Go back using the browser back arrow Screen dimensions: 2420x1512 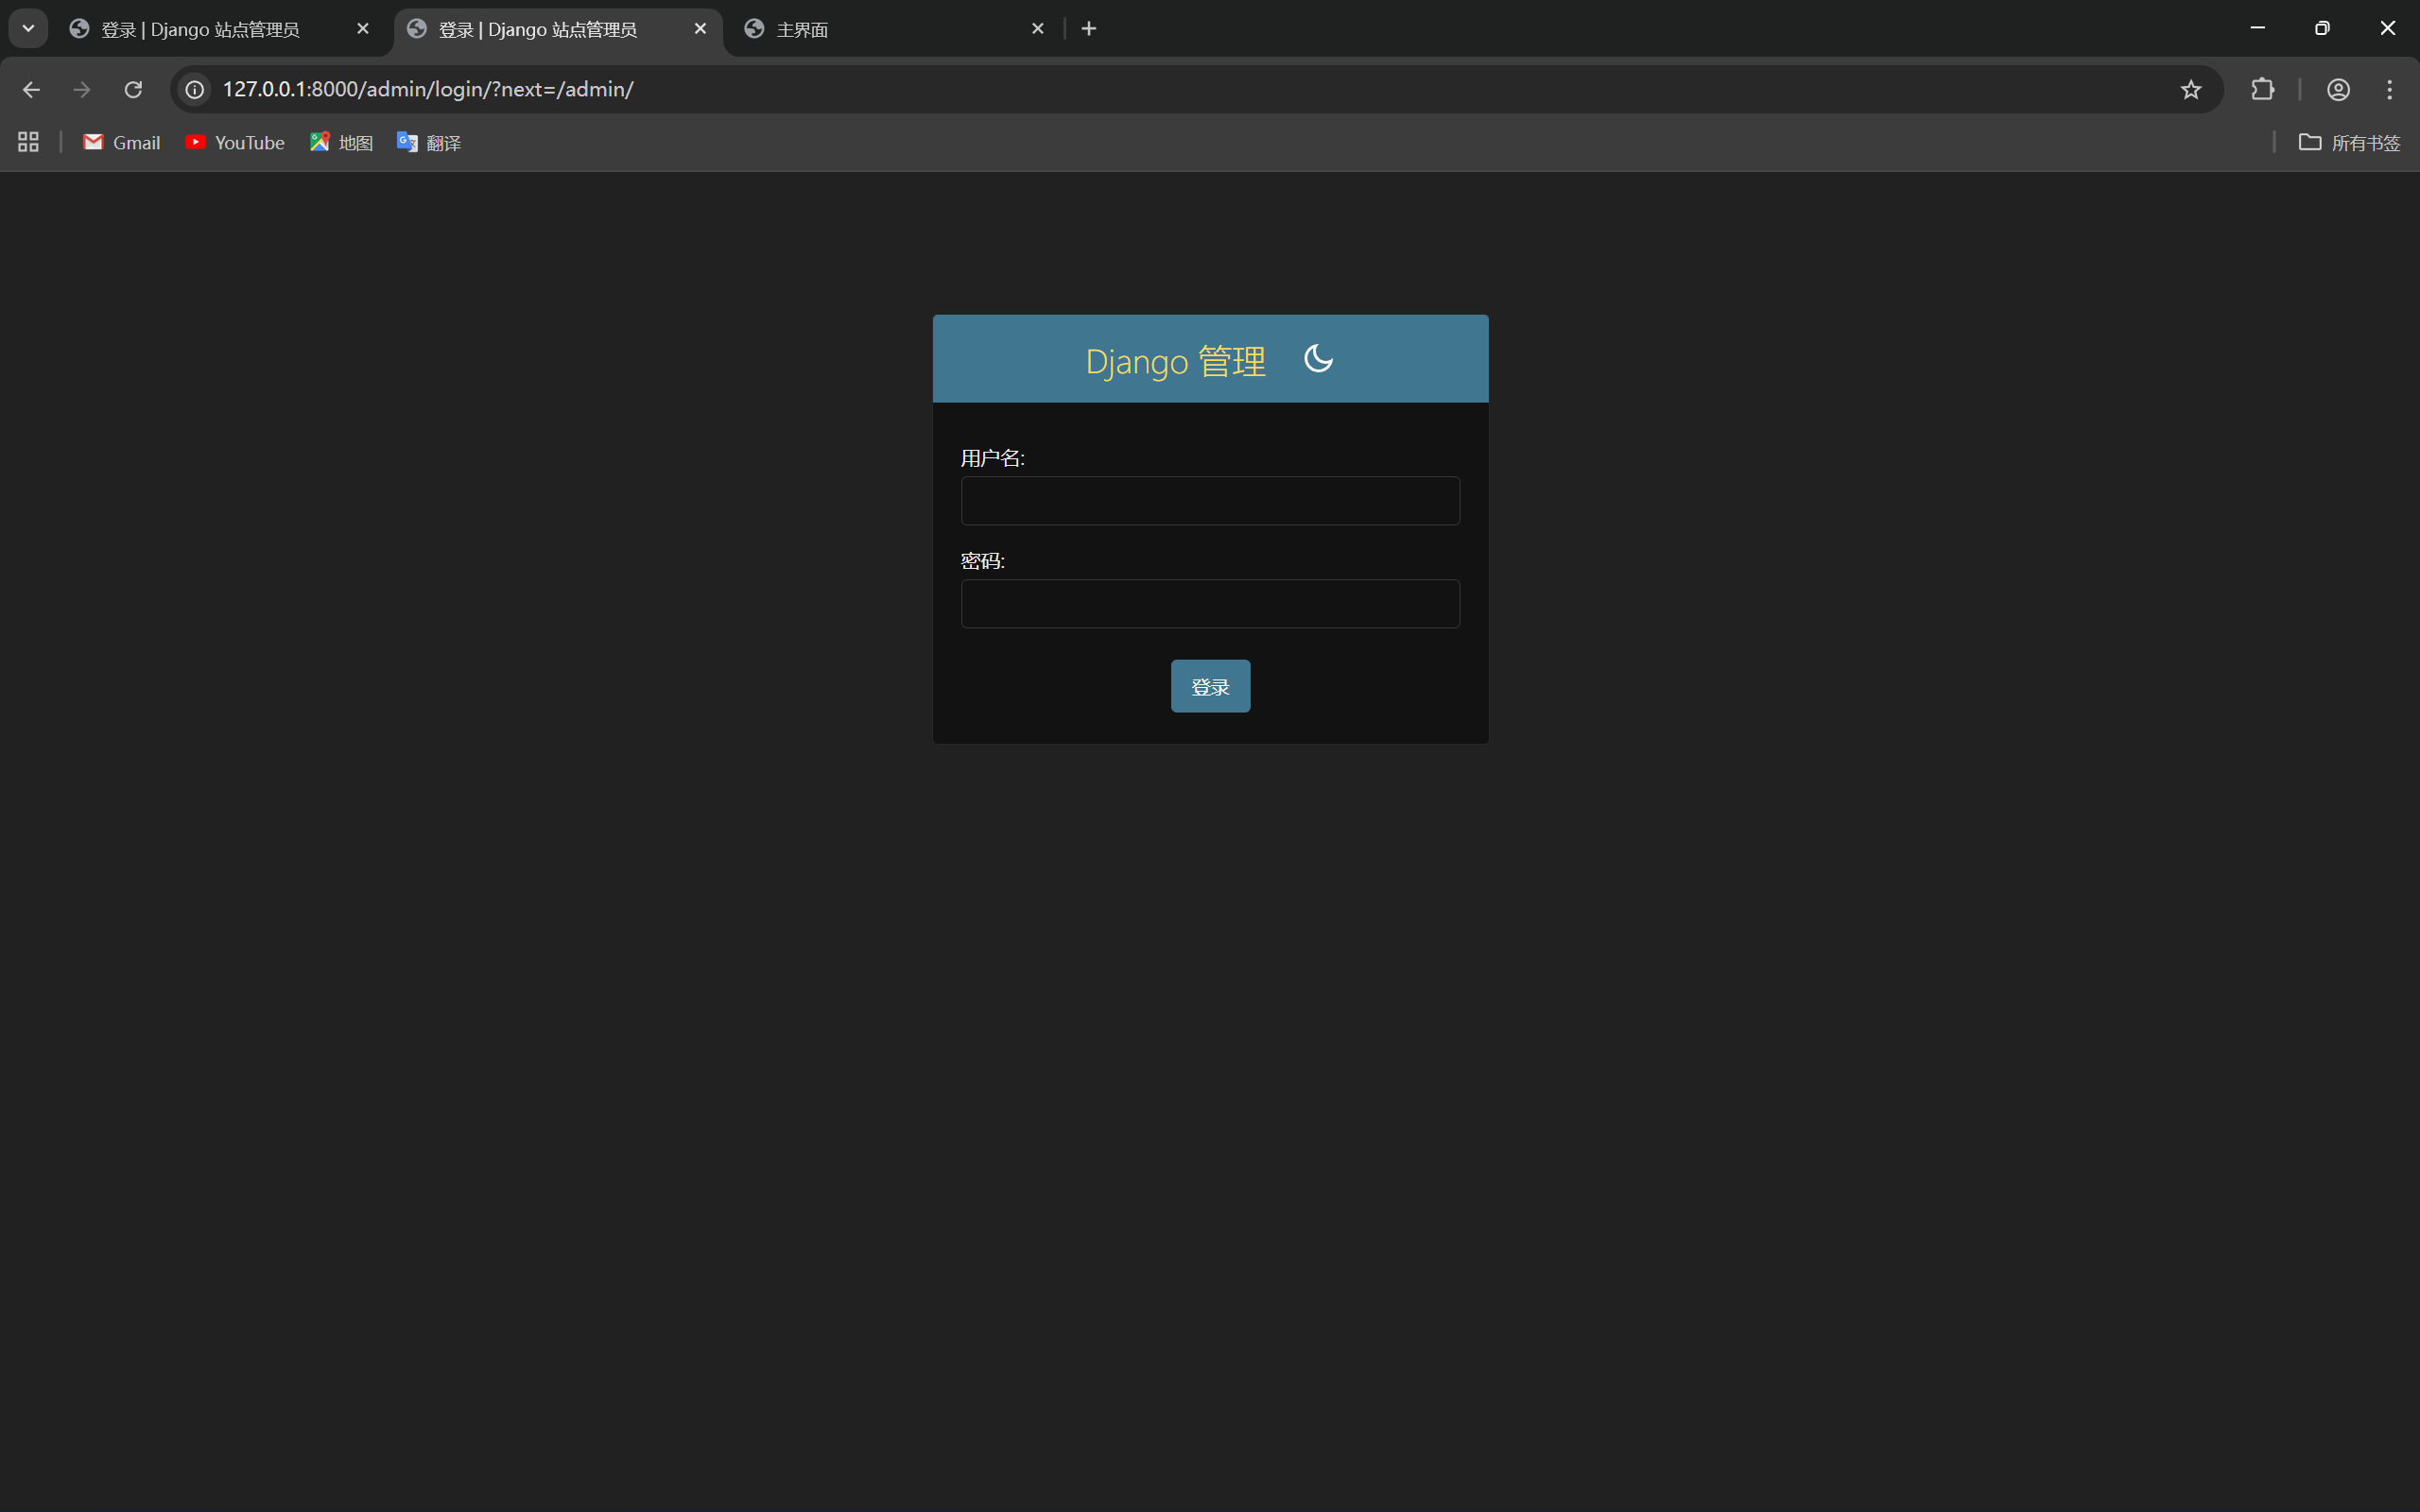[31, 89]
